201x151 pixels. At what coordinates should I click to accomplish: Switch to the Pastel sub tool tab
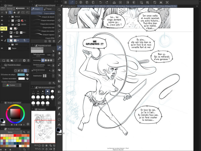(49, 9)
